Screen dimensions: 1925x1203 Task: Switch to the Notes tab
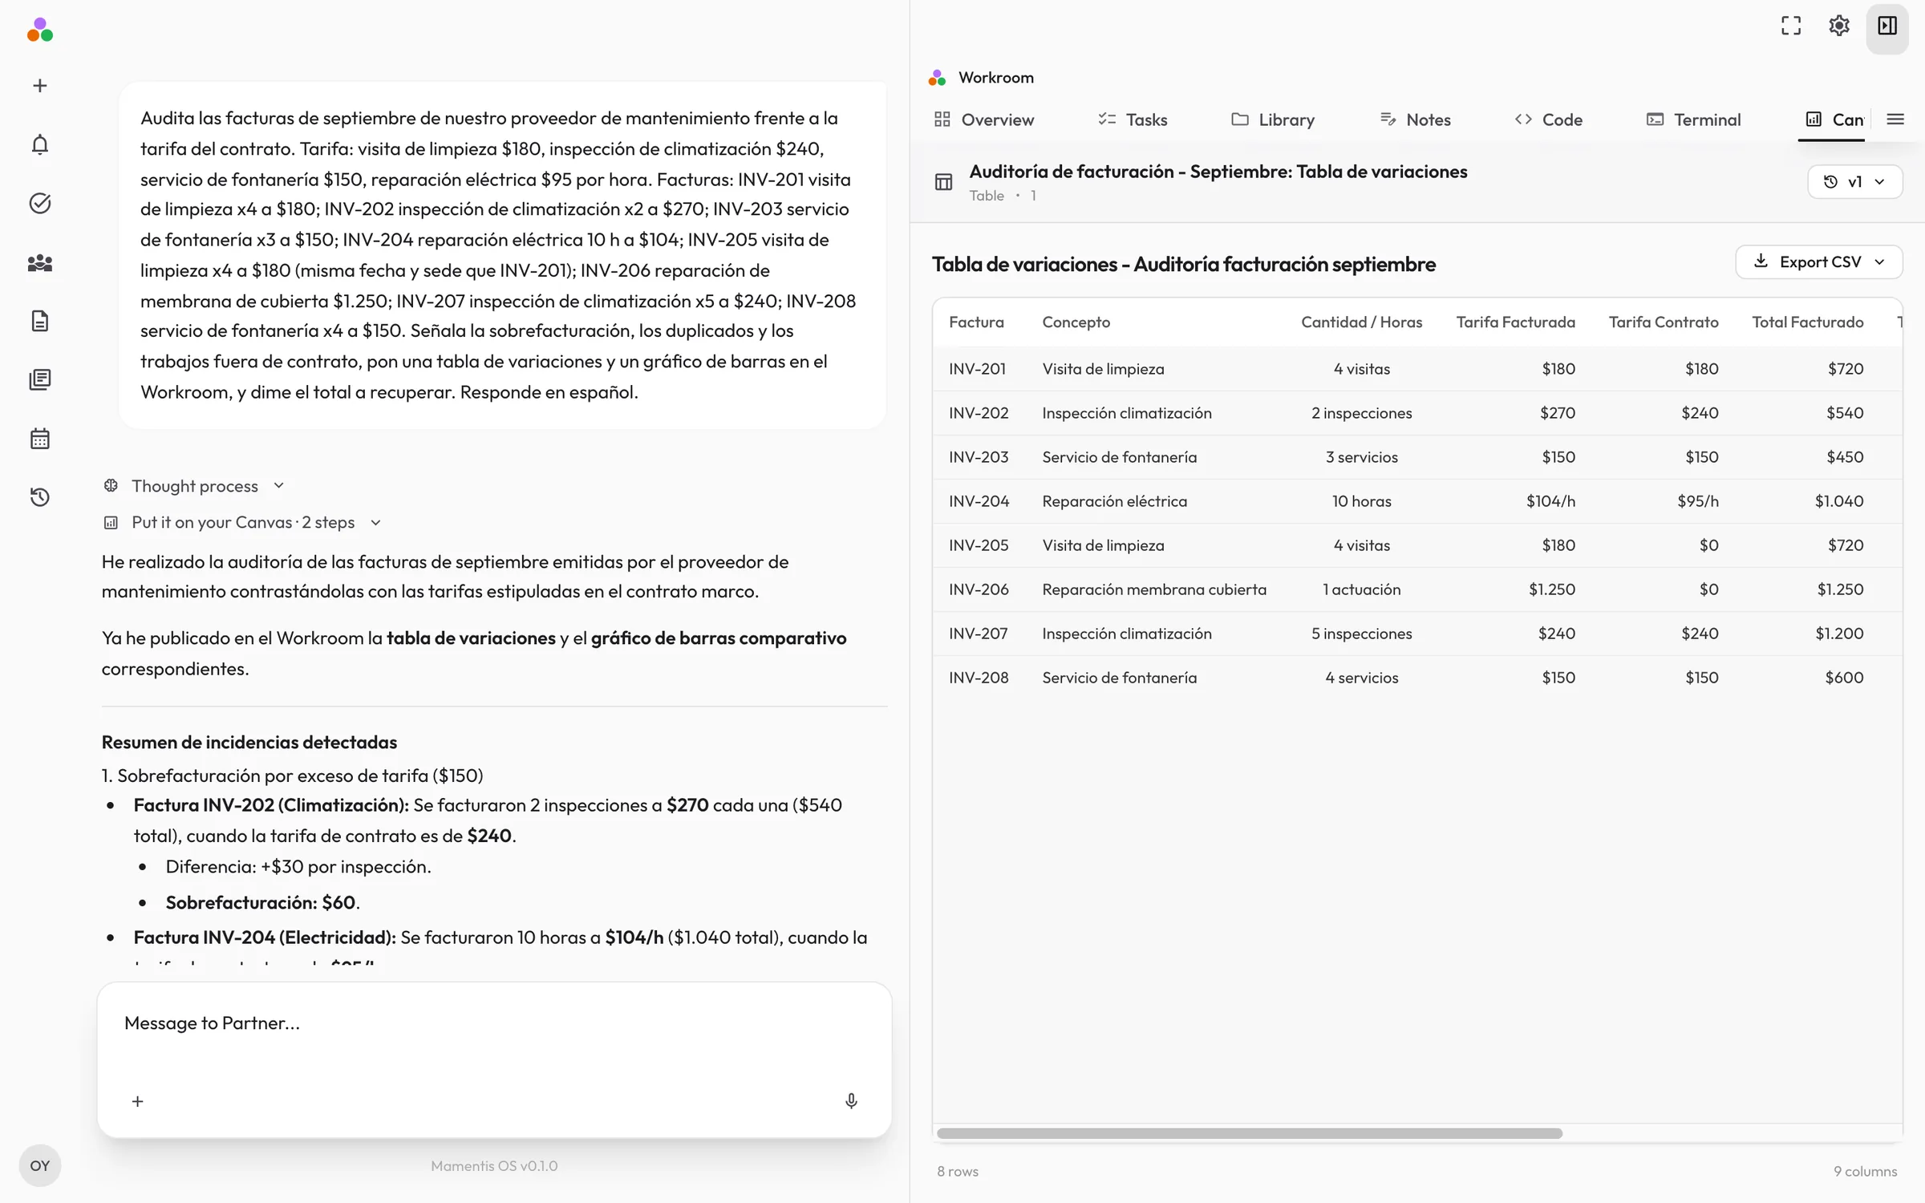pos(1415,119)
